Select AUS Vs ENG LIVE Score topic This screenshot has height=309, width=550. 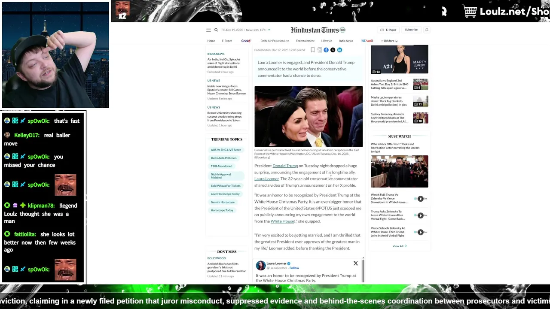click(x=226, y=150)
